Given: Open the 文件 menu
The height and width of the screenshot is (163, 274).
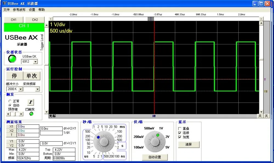Looking at the screenshot, I should point(7,10).
